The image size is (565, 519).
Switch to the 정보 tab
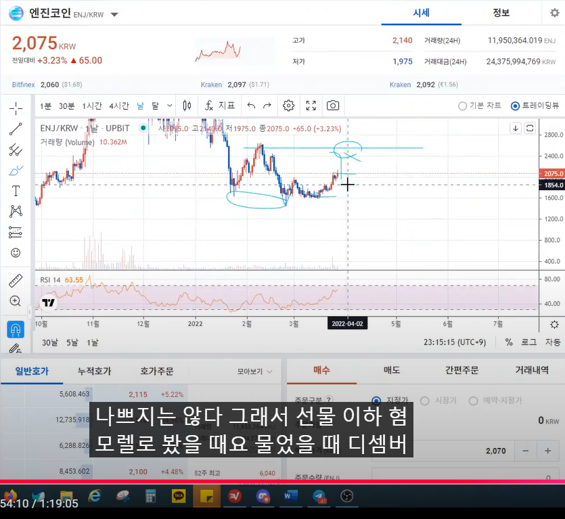pos(501,13)
